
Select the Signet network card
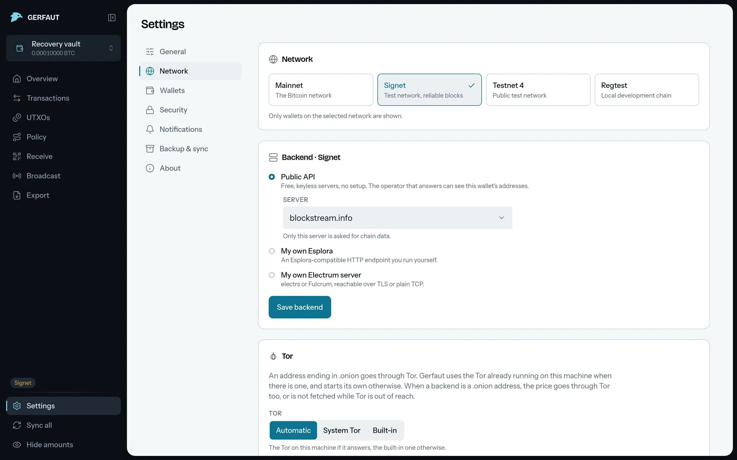429,90
